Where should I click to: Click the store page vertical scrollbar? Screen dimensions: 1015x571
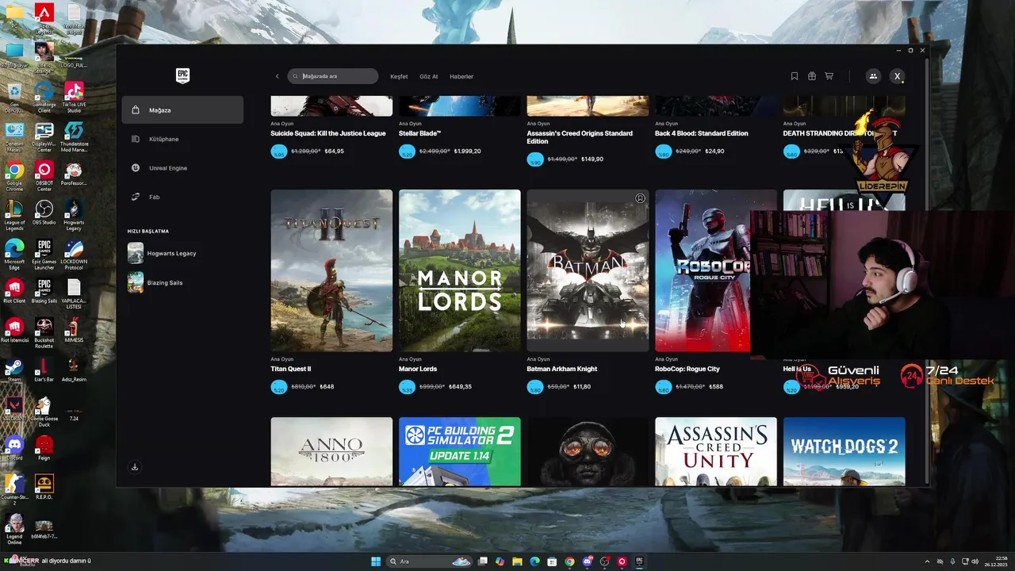(925, 270)
